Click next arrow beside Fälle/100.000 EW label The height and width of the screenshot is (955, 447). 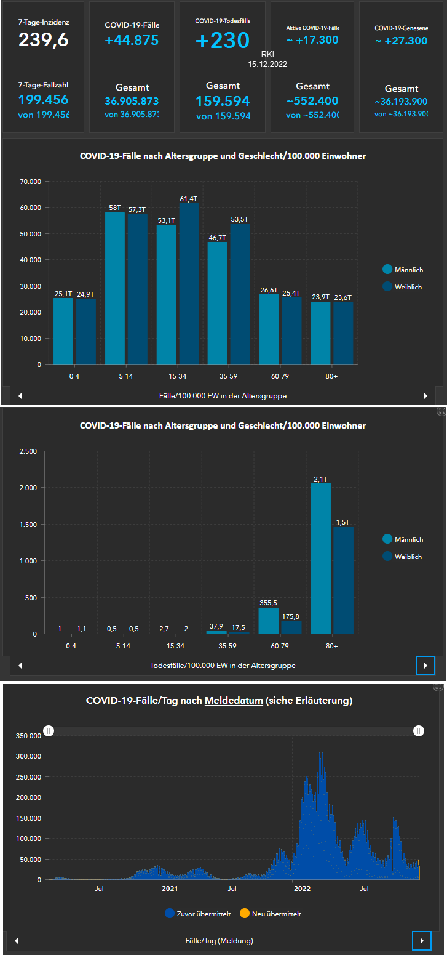[425, 396]
